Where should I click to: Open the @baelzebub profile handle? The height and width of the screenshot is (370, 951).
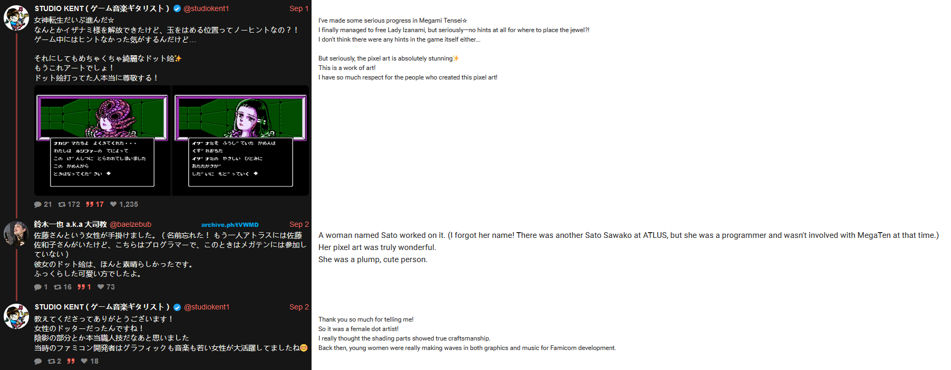click(130, 224)
